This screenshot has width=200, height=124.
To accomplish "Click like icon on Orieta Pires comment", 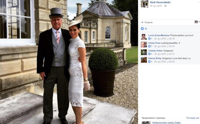I will [149, 46].
